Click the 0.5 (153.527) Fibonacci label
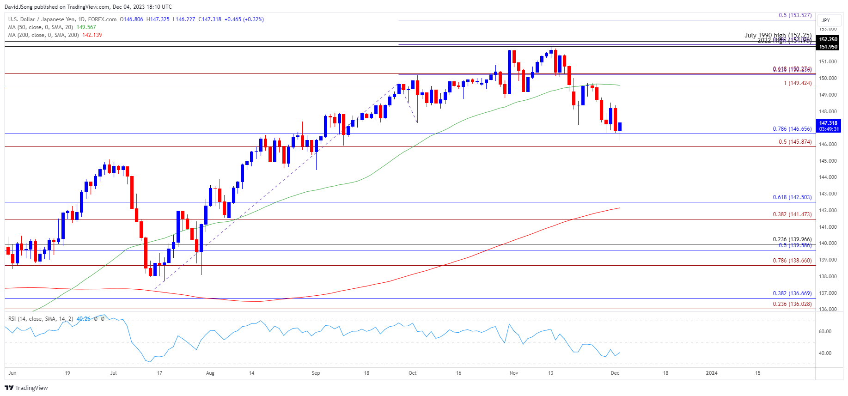848x396 pixels. coord(795,15)
